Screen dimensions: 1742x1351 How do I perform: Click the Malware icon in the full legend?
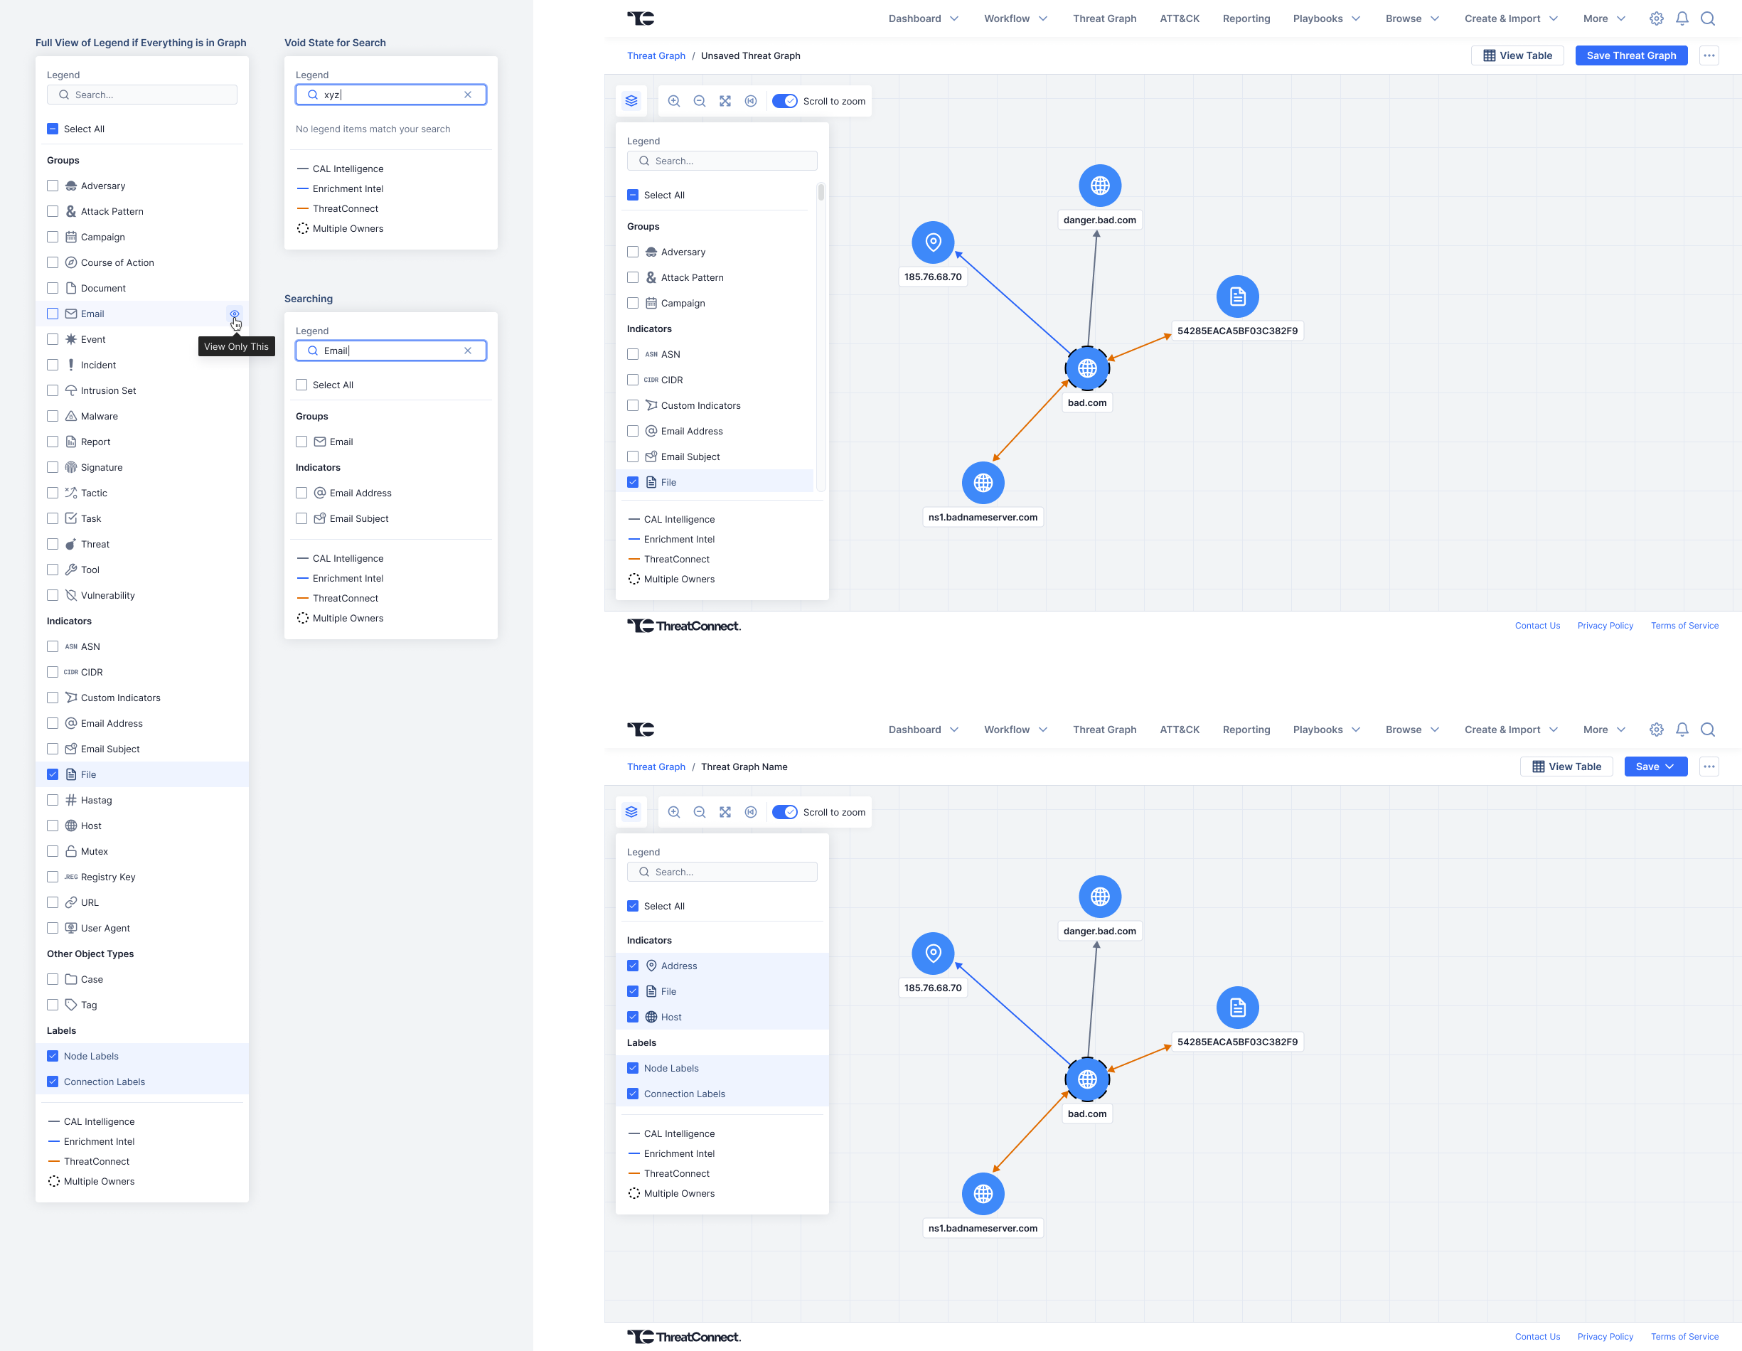pyautogui.click(x=71, y=416)
